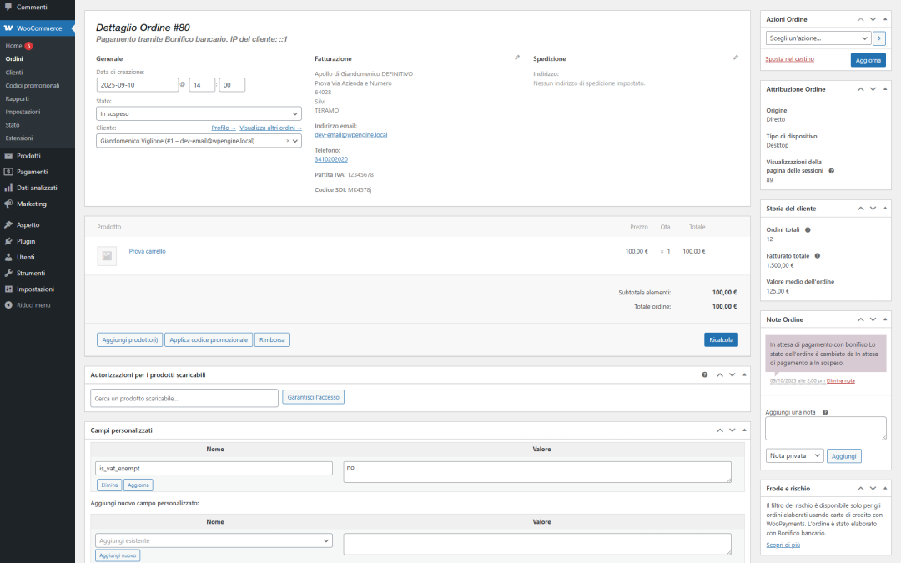Click the arrow button beside Scegli un'azione

(879, 38)
